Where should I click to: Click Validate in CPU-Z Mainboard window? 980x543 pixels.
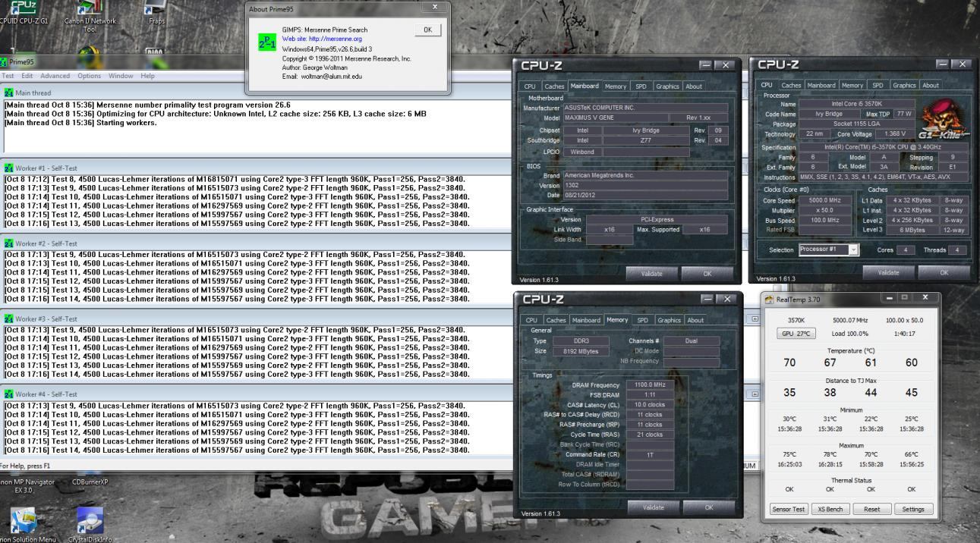tap(652, 274)
